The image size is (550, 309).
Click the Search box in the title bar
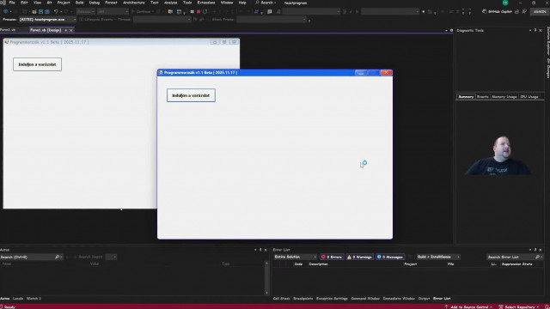[x=266, y=3]
